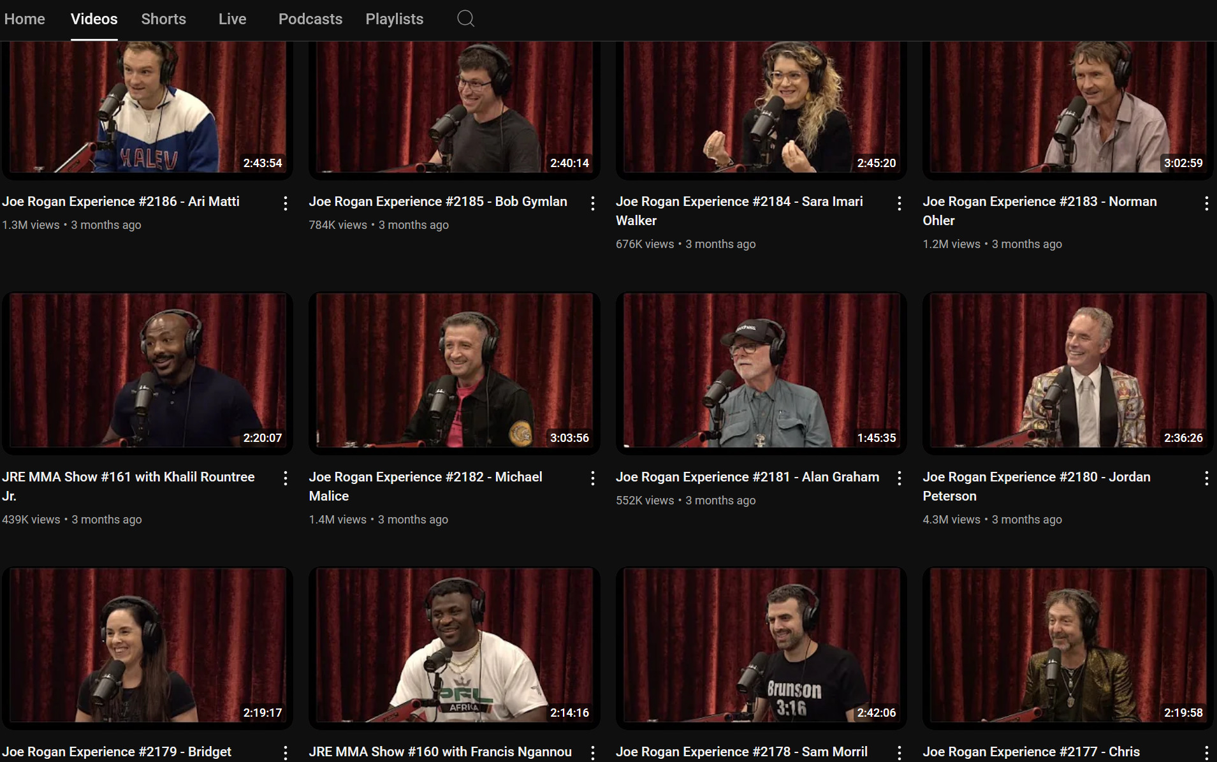This screenshot has height=762, width=1217.
Task: Open the Brunson 3:16 shirt thumbnail
Action: [x=761, y=645]
